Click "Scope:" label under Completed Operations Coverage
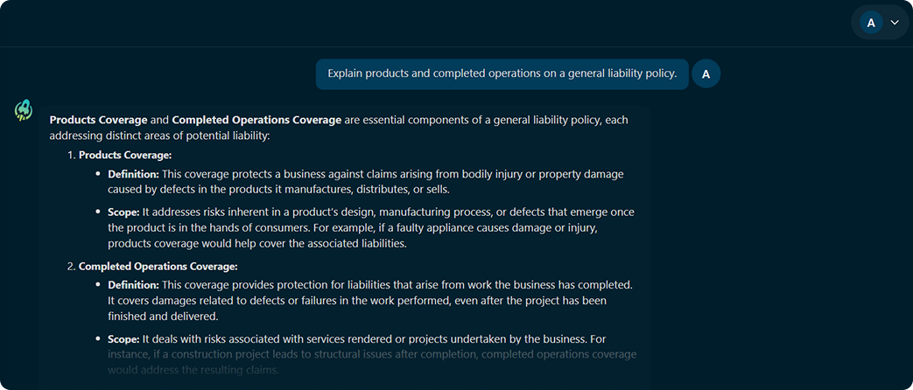 coord(123,338)
